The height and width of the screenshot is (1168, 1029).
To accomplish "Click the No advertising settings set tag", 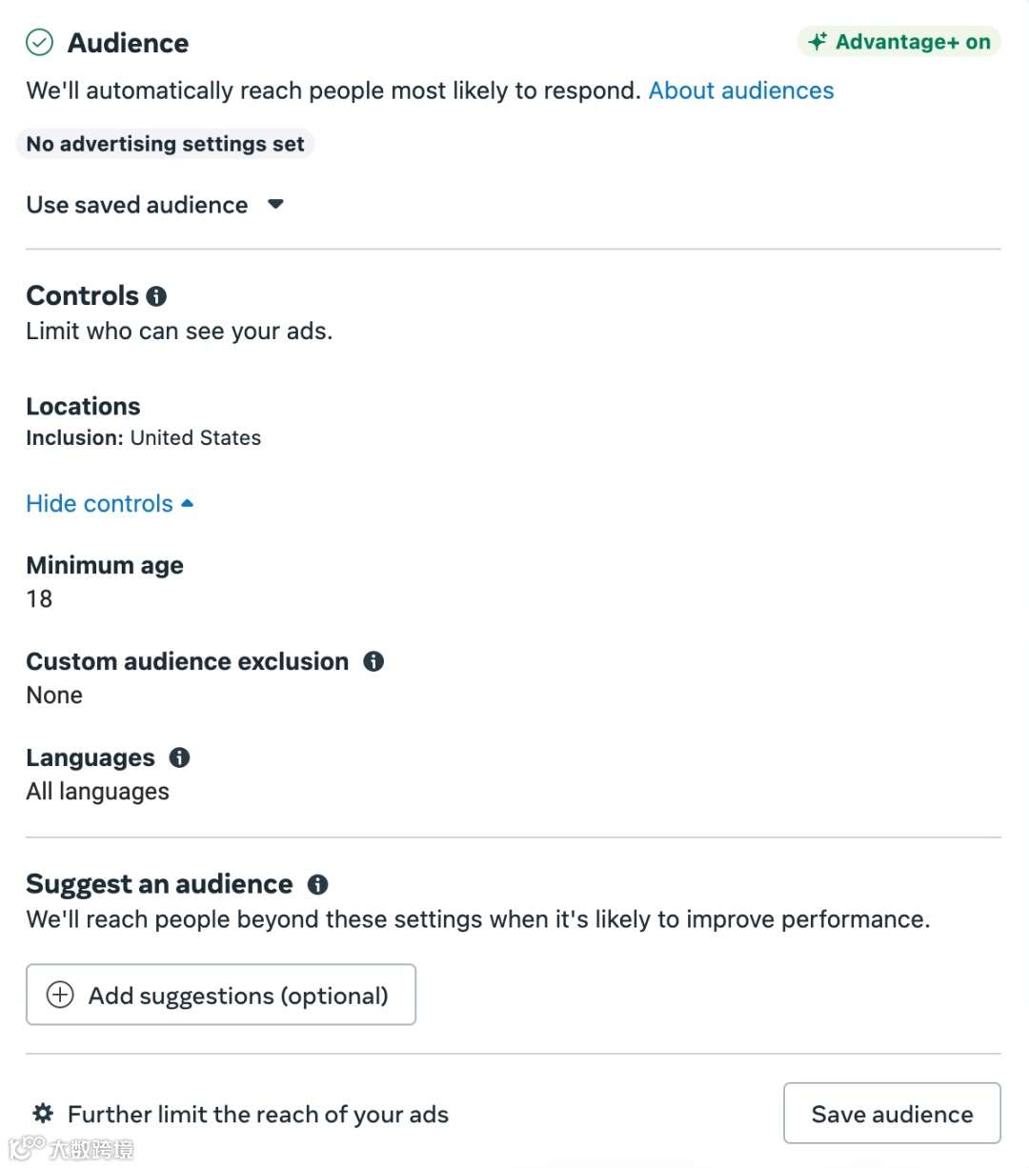I will point(165,144).
